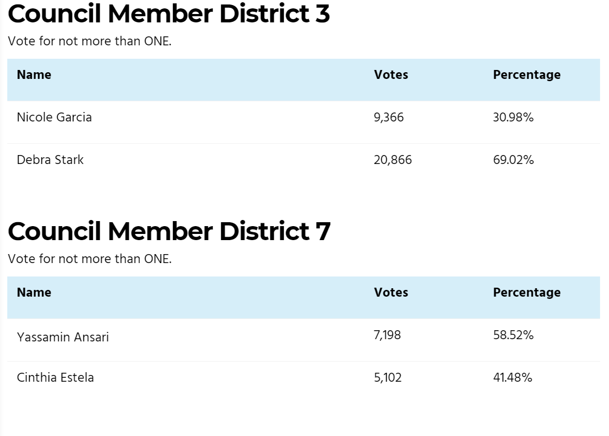Select the Yassamin Ansari name cell
609x436 pixels.
click(x=63, y=337)
